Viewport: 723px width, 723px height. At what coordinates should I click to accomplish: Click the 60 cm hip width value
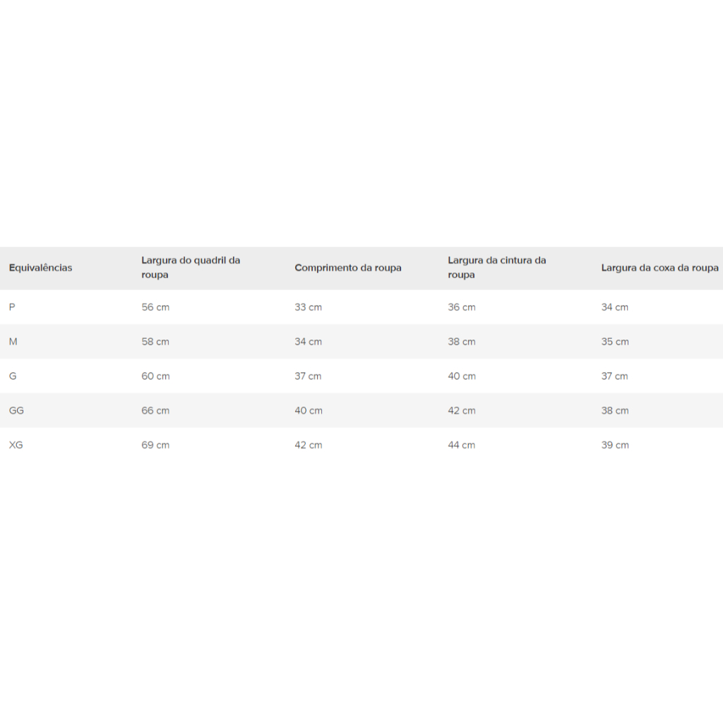(x=155, y=376)
